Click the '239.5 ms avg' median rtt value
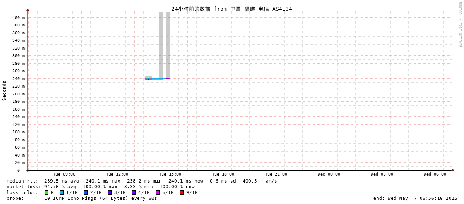 [62, 181]
